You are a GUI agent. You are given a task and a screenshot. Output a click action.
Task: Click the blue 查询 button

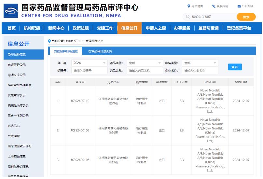tap(235, 67)
